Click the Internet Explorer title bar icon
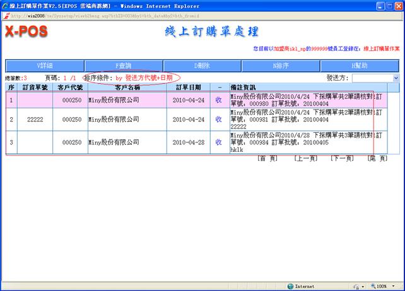This screenshot has height=291, width=405. pos(5,4)
